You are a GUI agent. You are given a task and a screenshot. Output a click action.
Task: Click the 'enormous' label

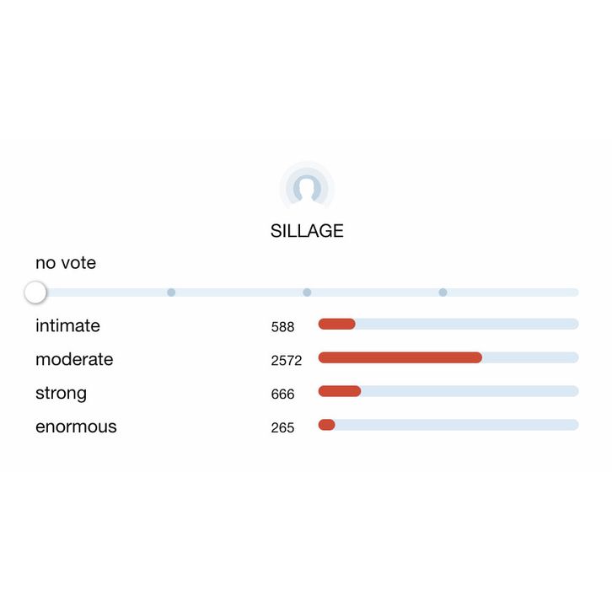click(x=76, y=427)
